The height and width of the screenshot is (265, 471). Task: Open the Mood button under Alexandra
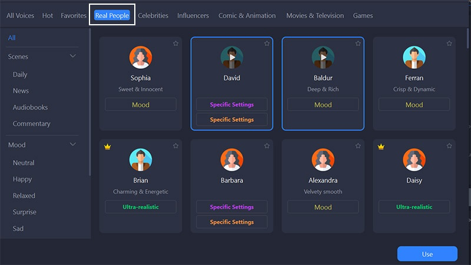[323, 207]
